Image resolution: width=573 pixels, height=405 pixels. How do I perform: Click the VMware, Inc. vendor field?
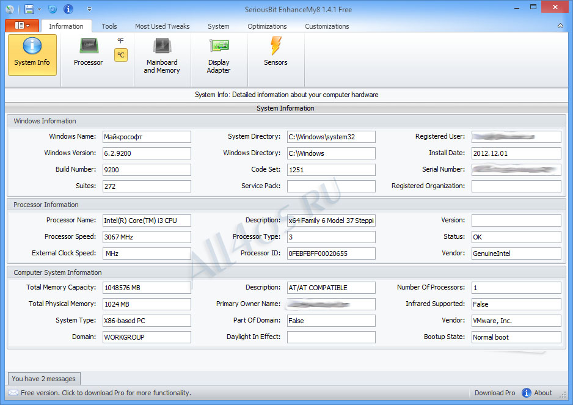[x=516, y=321]
